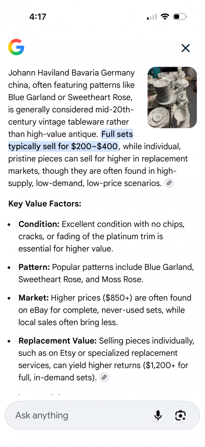This screenshot has width=205, height=447.
Task: Start voice search with microphone icon
Action: point(158,415)
